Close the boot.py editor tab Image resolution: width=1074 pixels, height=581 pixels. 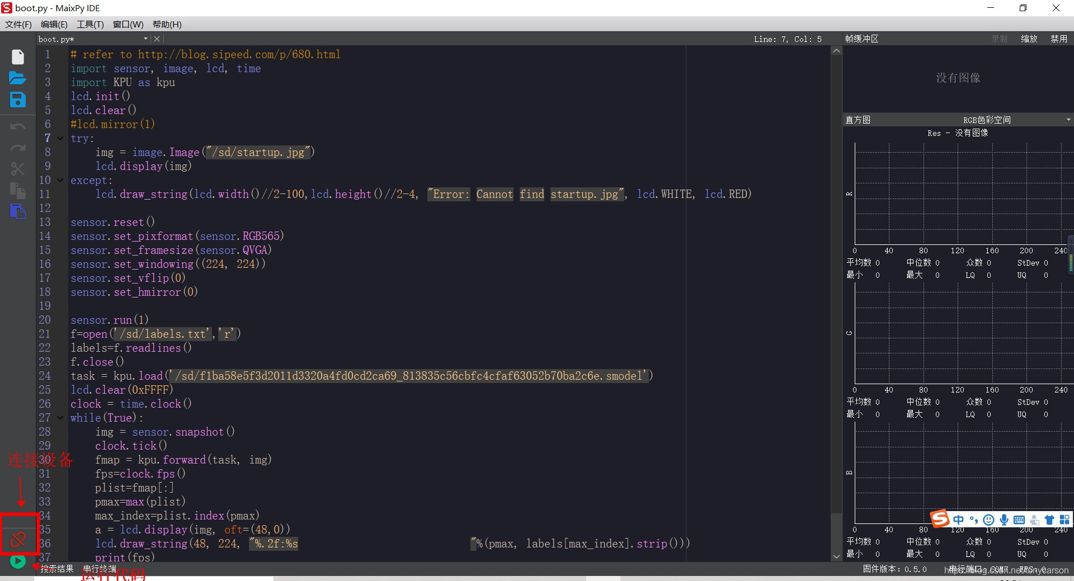(x=157, y=39)
